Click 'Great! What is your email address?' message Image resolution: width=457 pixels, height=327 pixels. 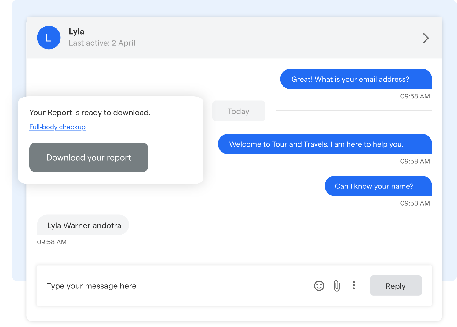click(x=356, y=79)
